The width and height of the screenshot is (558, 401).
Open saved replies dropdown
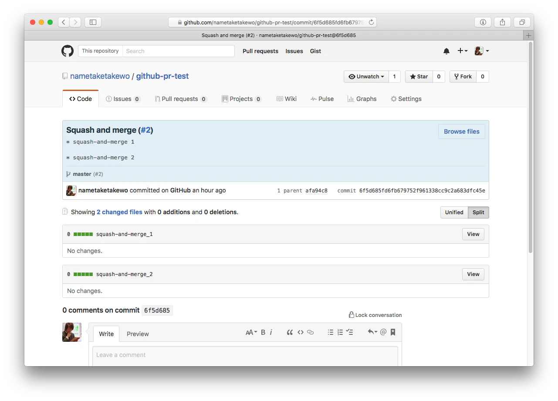372,332
